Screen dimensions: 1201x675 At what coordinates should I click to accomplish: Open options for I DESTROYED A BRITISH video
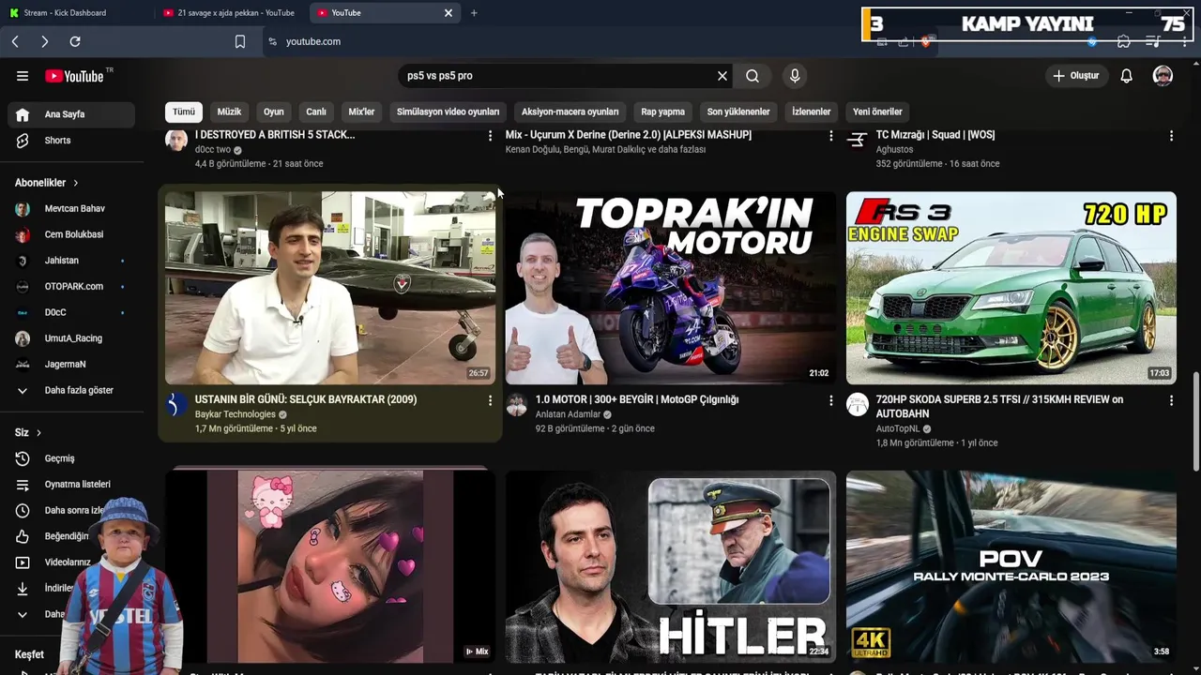pos(490,136)
